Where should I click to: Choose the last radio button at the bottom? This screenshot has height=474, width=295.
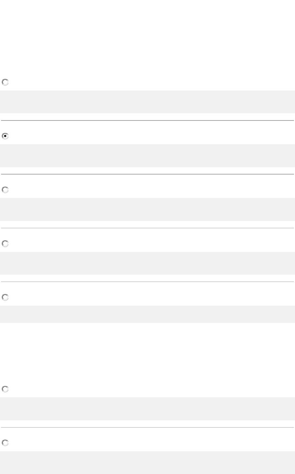coord(5,443)
